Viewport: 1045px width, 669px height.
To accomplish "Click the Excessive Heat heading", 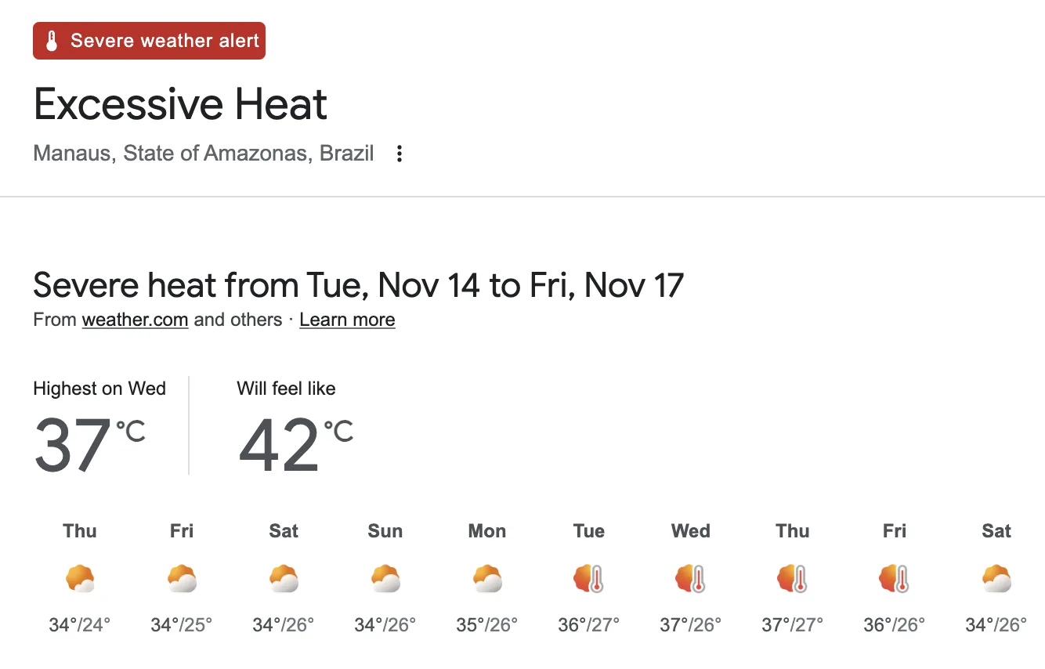I will [181, 104].
